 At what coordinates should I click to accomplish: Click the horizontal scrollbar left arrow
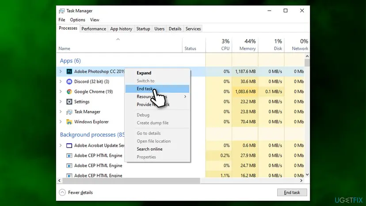pos(59,180)
